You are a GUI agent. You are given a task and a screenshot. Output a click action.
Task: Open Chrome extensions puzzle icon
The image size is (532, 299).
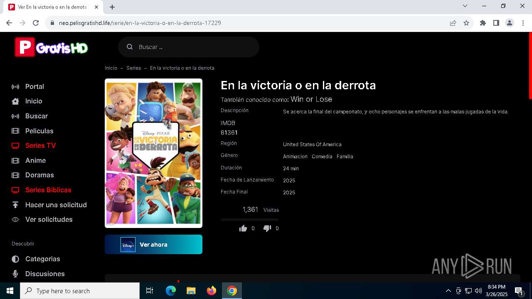pyautogui.click(x=483, y=23)
